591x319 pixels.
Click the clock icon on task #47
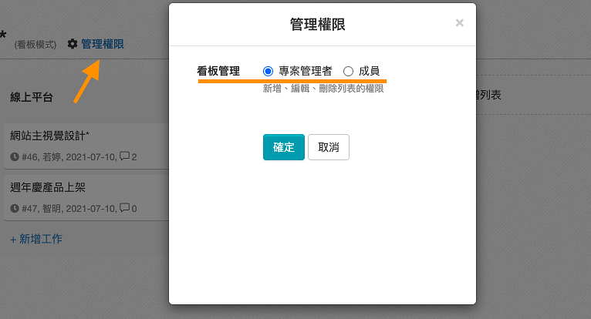click(15, 208)
